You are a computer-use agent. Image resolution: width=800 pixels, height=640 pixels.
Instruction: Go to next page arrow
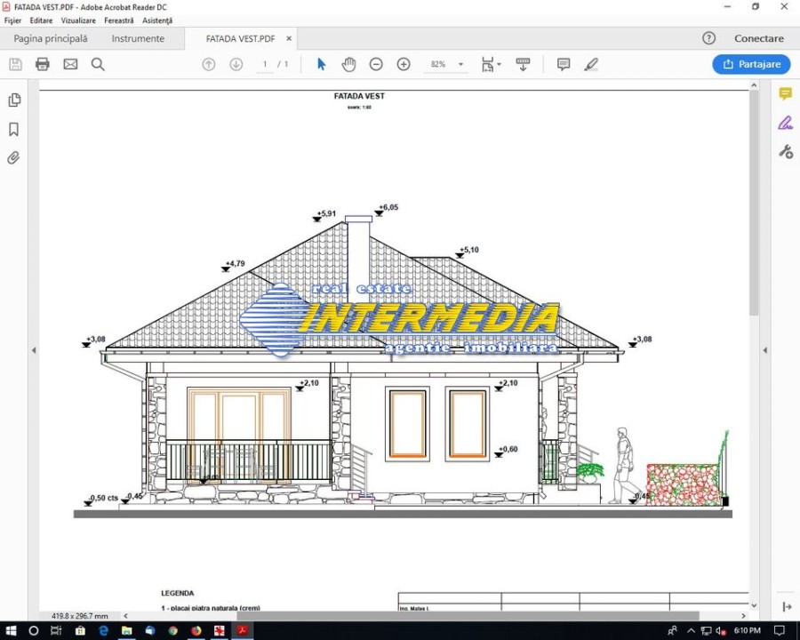pyautogui.click(x=236, y=64)
